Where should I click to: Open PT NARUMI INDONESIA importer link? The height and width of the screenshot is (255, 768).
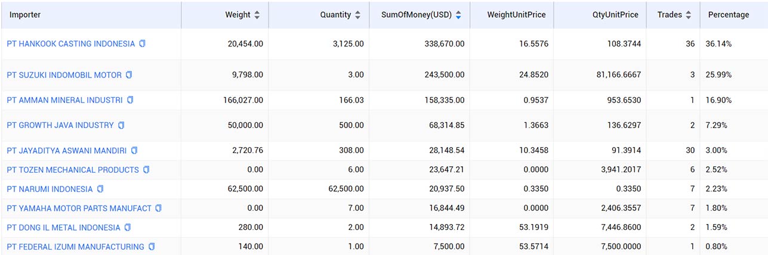pyautogui.click(x=50, y=189)
